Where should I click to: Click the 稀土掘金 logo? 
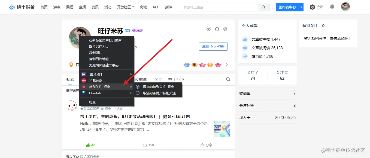22,7
